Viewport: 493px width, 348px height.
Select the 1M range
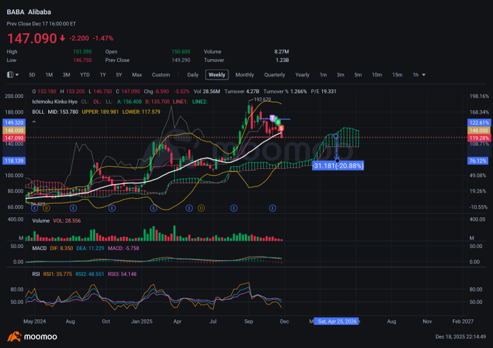(x=49, y=75)
